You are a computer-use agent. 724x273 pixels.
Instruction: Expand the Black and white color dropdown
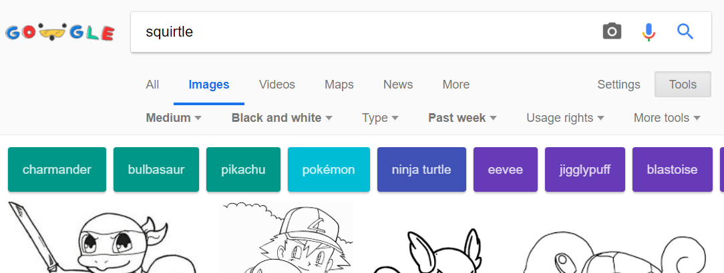pyautogui.click(x=281, y=118)
